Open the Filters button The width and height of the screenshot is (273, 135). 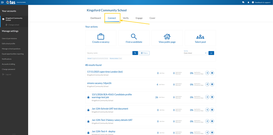point(144,53)
